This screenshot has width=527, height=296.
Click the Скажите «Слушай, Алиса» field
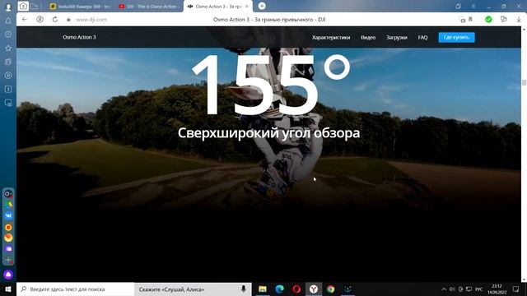click(x=193, y=289)
